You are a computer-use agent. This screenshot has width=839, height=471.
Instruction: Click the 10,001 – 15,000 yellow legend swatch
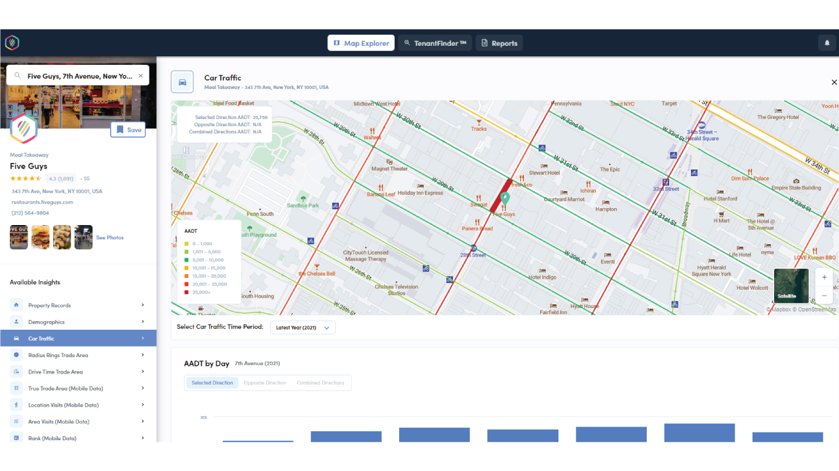(x=186, y=268)
